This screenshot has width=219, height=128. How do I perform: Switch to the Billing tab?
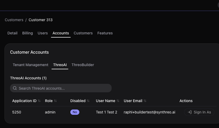[x=28, y=33]
